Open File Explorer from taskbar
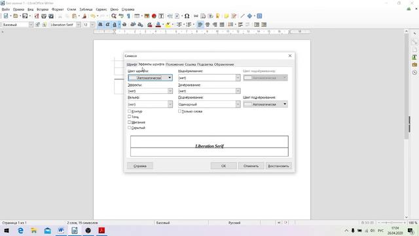This screenshot has height=236, width=419. pyautogui.click(x=34, y=230)
